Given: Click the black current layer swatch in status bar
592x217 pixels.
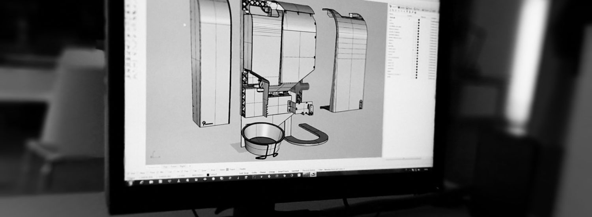Looking at the screenshot, I should [208, 175].
